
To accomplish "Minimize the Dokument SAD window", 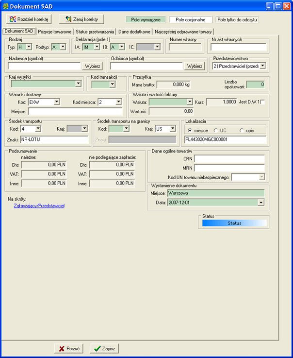I will click(270, 6).
